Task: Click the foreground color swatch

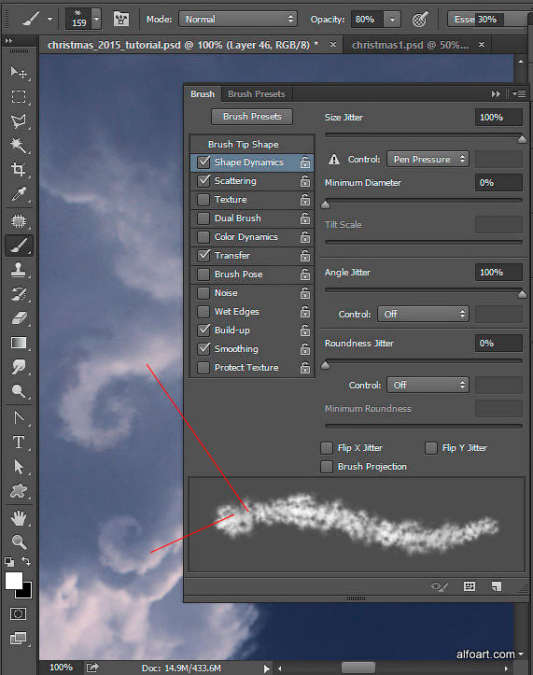Action: (14, 581)
